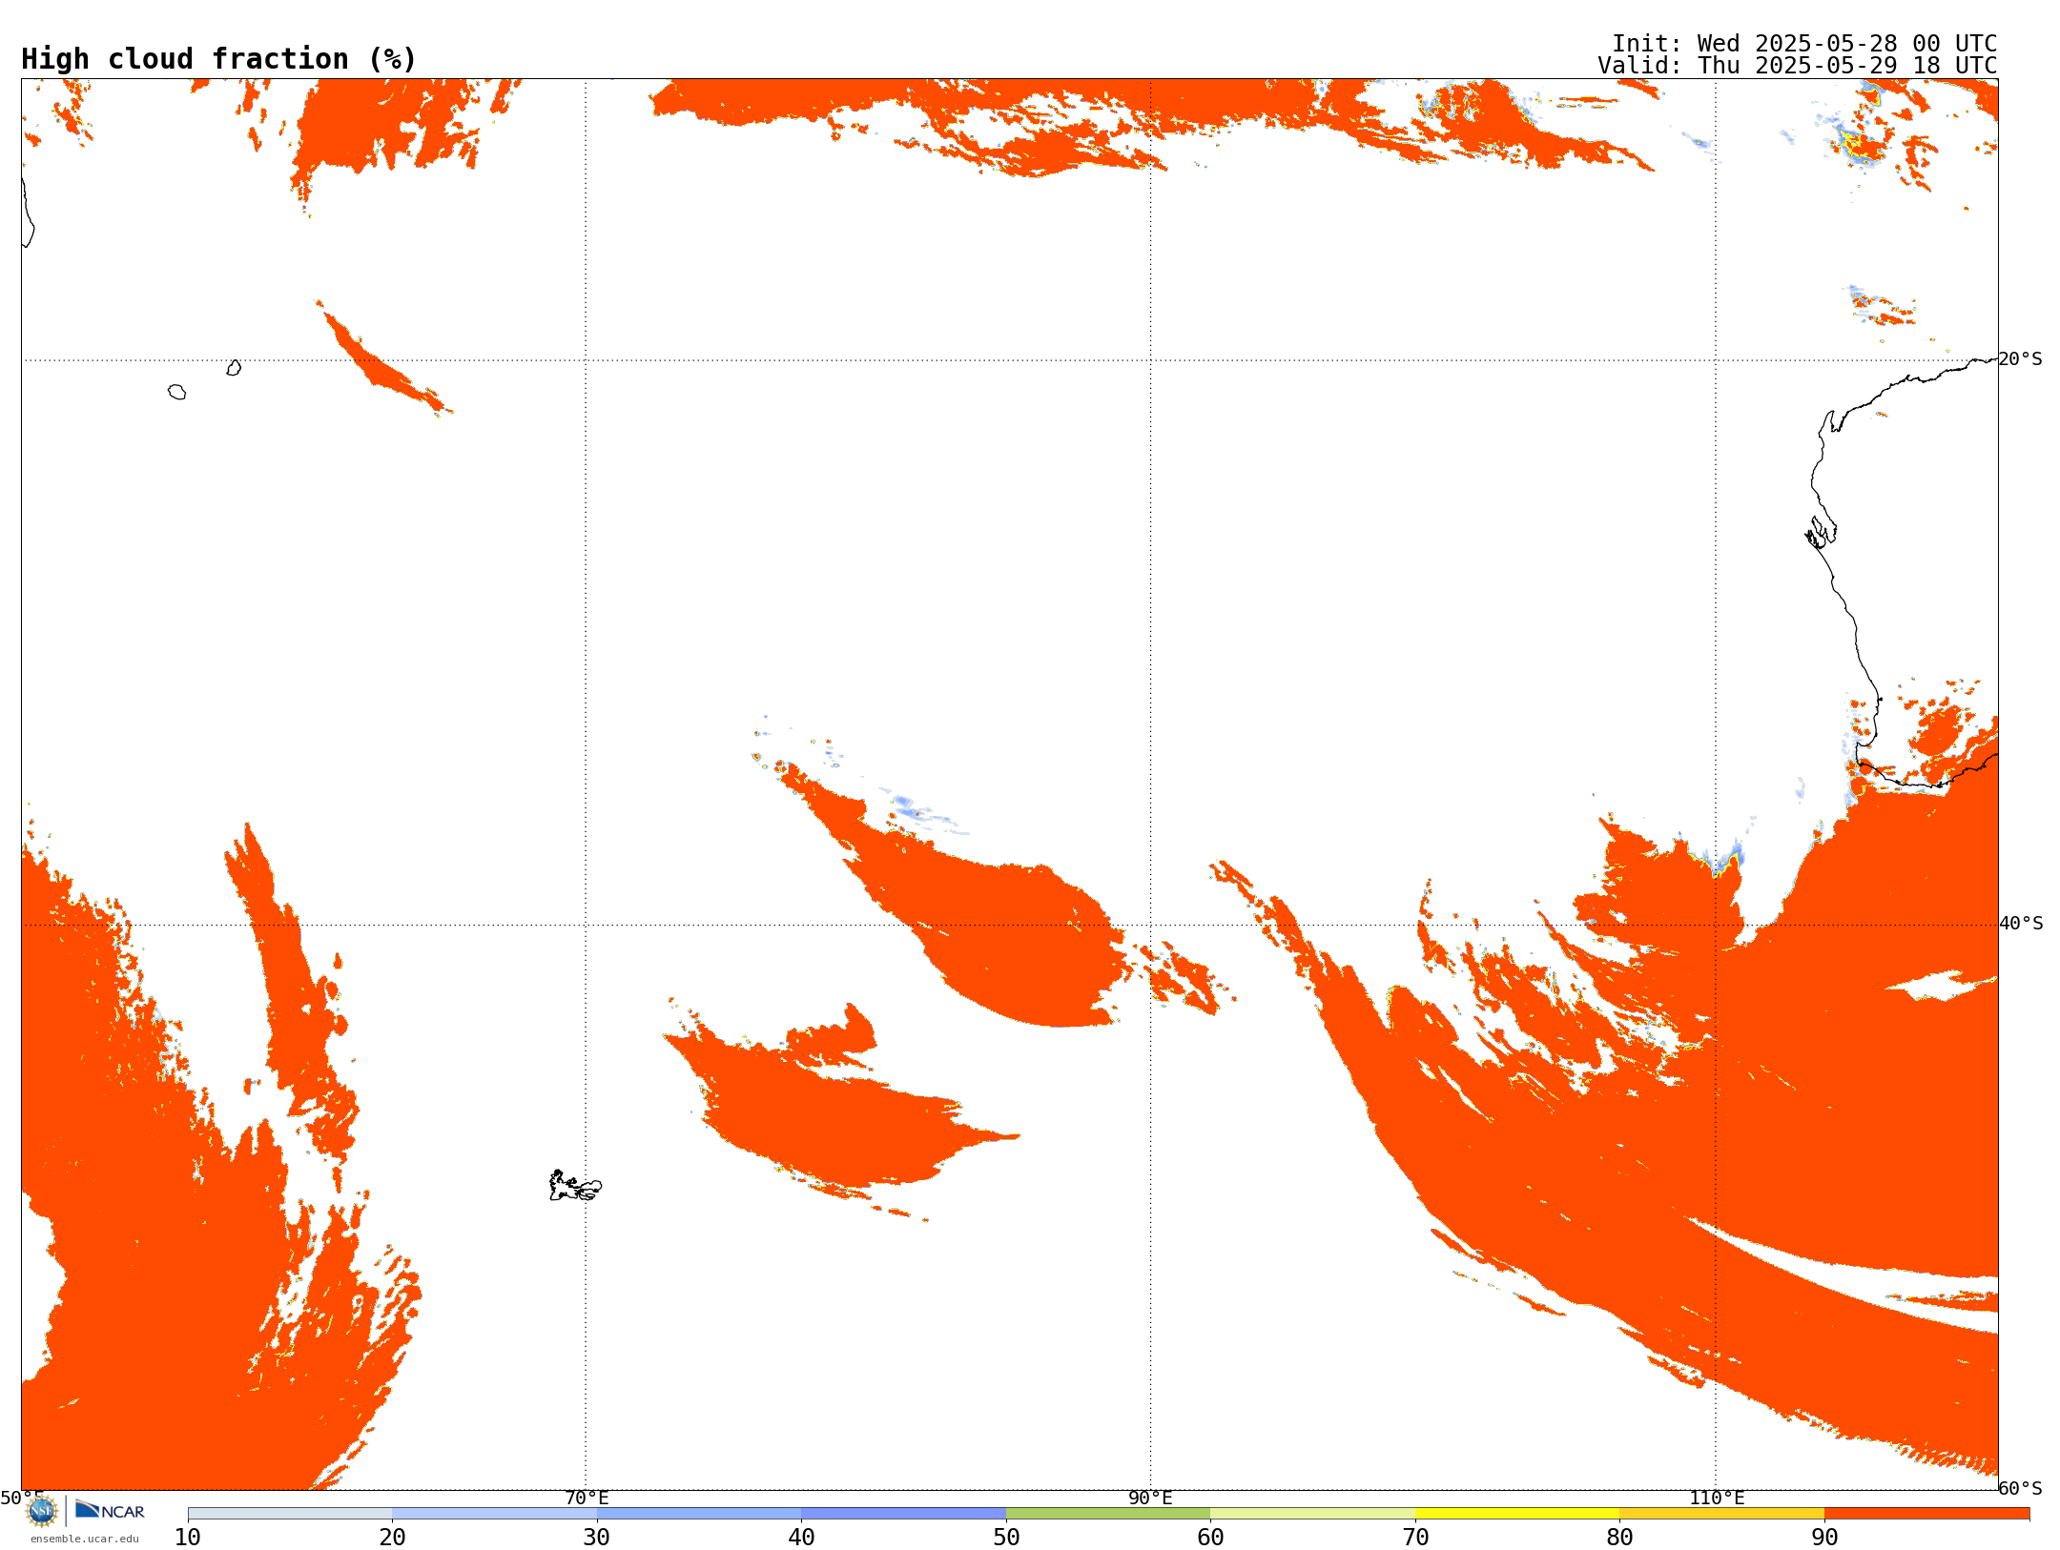Image resolution: width=2060 pixels, height=1550 pixels.
Task: Click the colorbar tick label 70
Action: (x=1415, y=1538)
